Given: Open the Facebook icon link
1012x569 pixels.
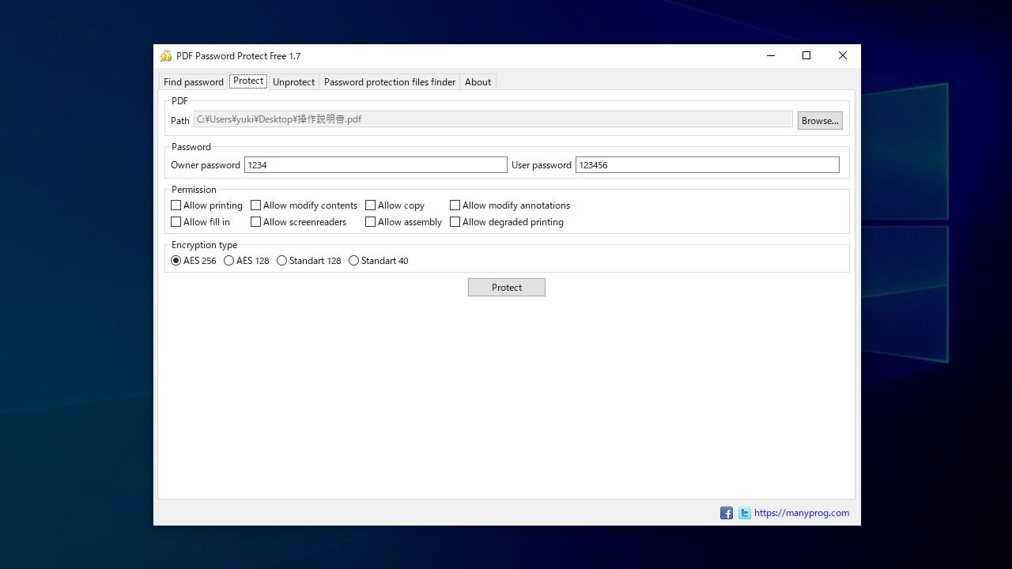Looking at the screenshot, I should pyautogui.click(x=726, y=513).
